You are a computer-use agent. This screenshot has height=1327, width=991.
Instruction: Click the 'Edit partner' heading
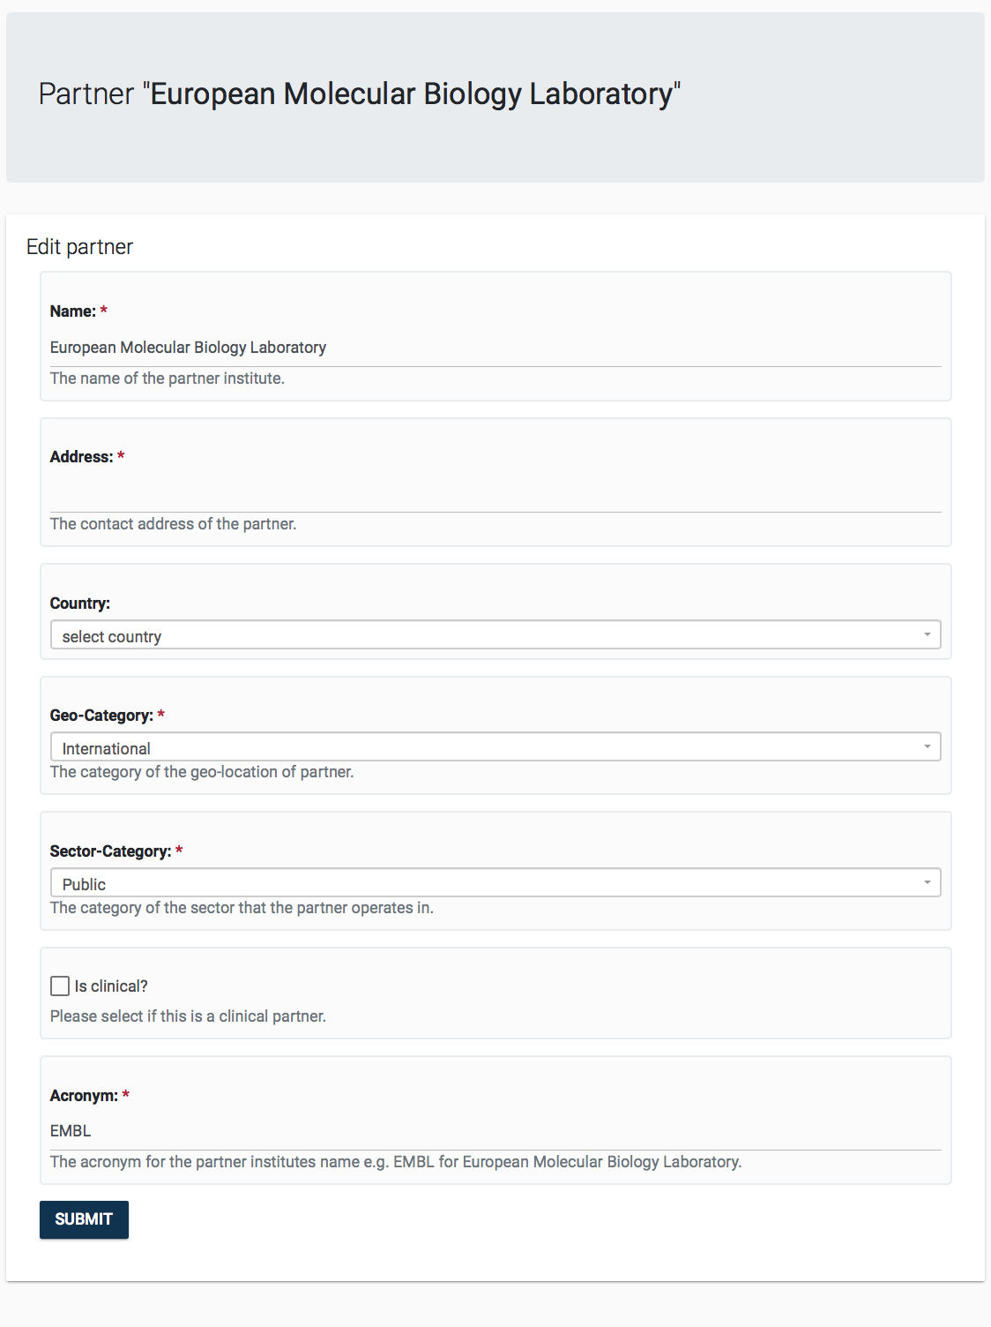coord(79,247)
